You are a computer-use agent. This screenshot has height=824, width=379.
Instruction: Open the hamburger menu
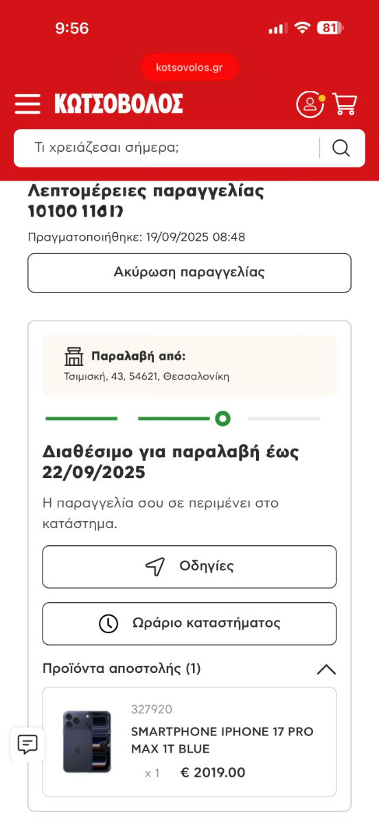pyautogui.click(x=27, y=104)
